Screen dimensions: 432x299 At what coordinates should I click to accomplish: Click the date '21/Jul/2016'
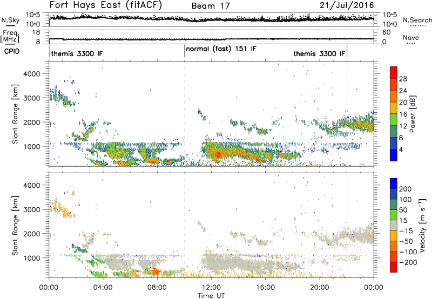point(347,5)
